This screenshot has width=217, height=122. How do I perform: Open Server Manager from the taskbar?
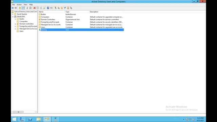22,119
